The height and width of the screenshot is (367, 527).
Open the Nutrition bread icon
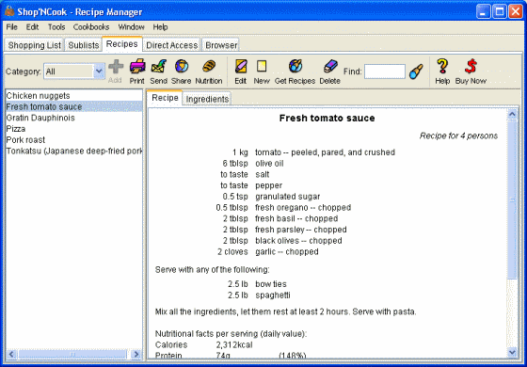tap(209, 67)
